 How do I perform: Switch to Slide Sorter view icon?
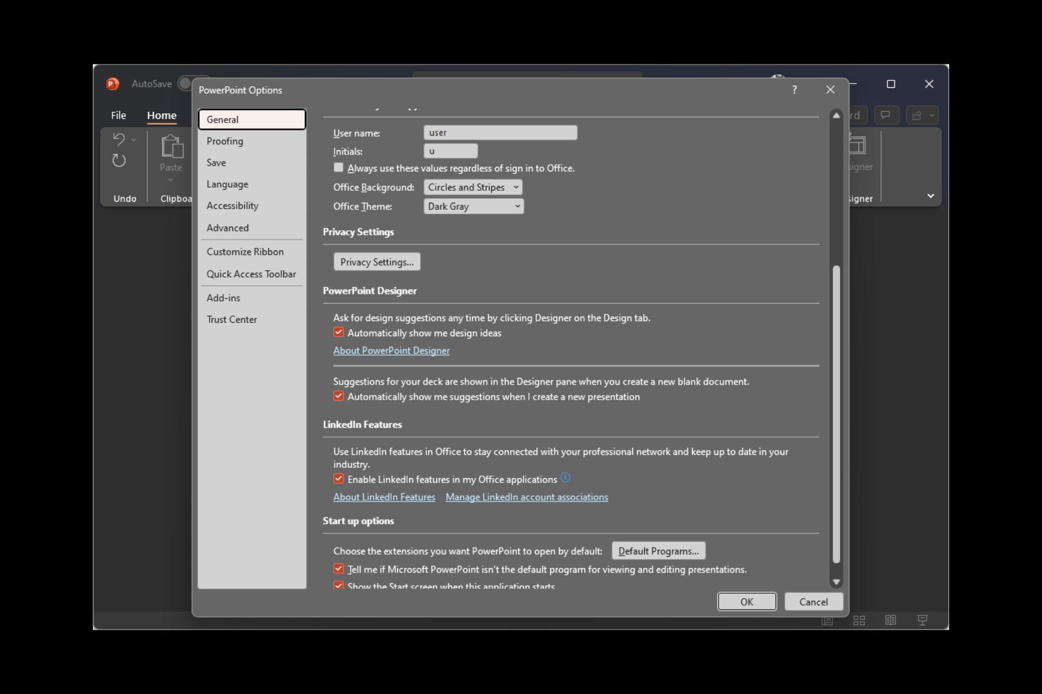859,620
